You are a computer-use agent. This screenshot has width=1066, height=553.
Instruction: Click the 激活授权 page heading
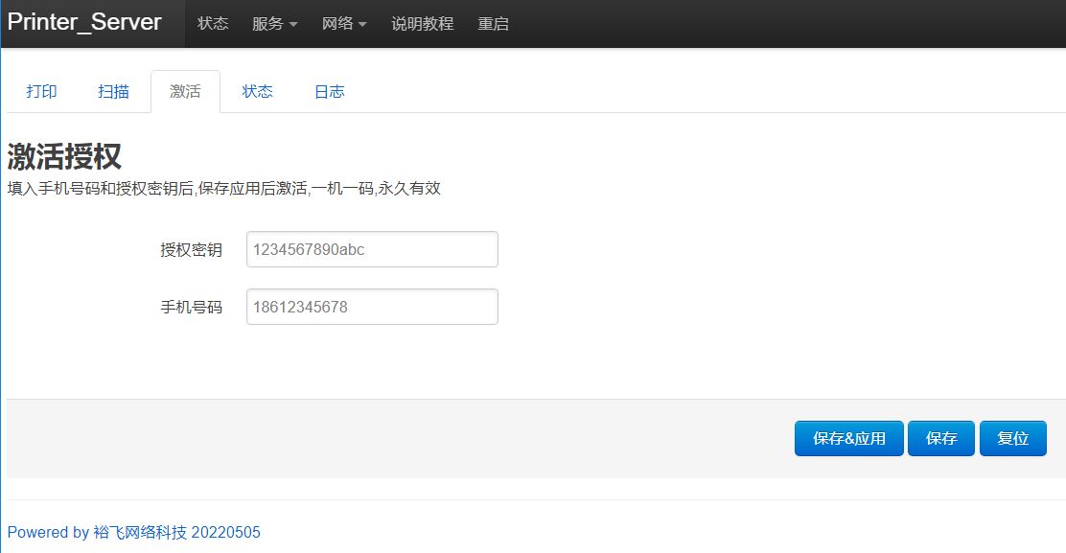pyautogui.click(x=64, y=156)
